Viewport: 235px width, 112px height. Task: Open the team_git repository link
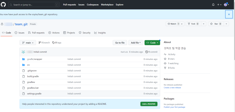click(21, 24)
